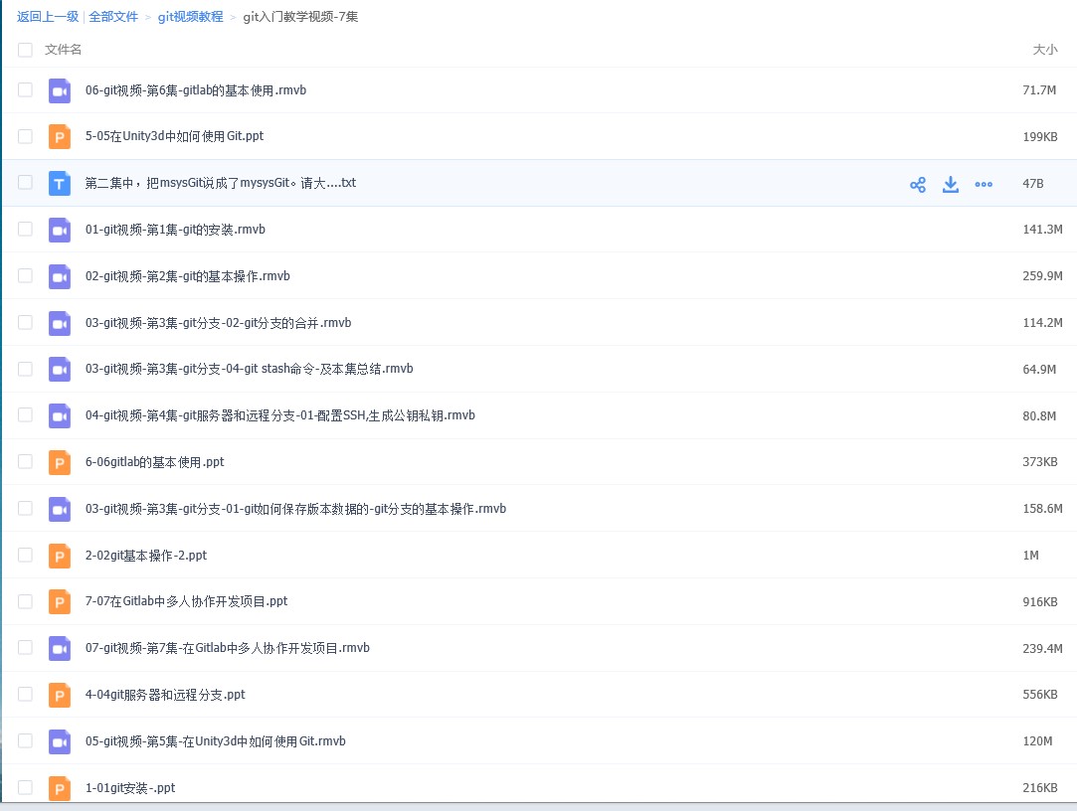
Task: Open 07-git视频-第7集-在Gitlab中多人协作开发项目.rmvb file name
Action: click(x=228, y=648)
